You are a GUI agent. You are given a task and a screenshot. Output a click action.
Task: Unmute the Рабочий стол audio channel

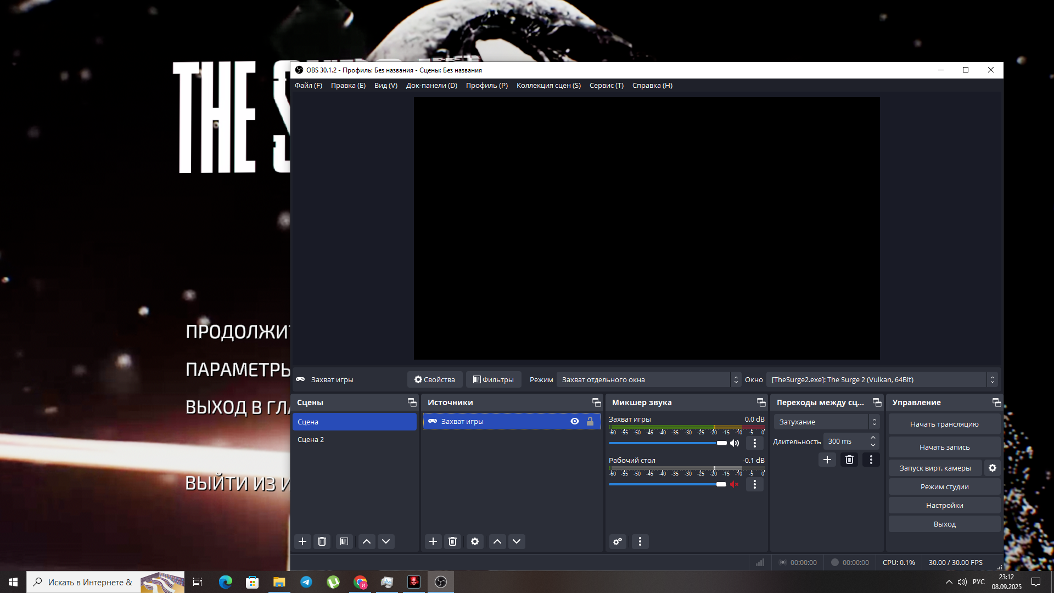[735, 484]
